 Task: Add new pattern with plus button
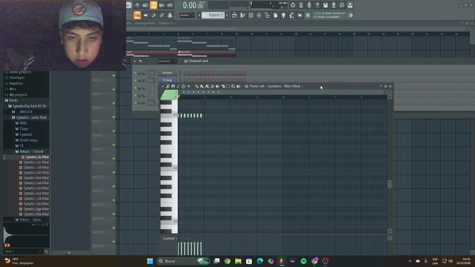pos(227,15)
